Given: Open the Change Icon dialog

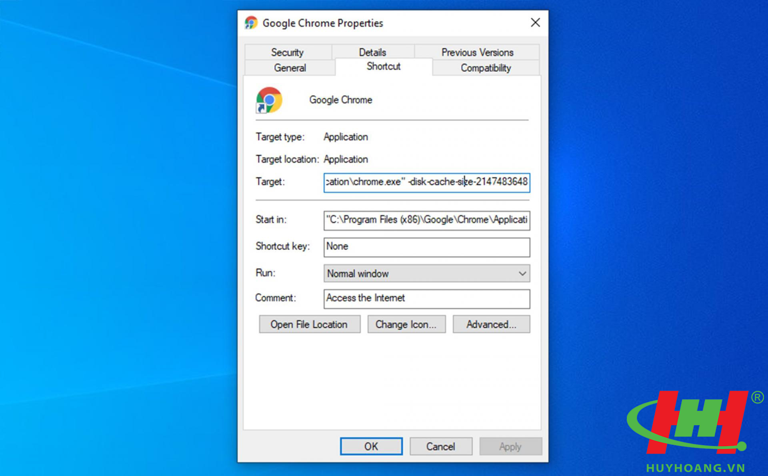Looking at the screenshot, I should pyautogui.click(x=406, y=324).
